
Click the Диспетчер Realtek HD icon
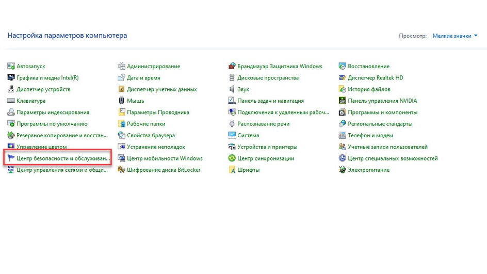[342, 78]
